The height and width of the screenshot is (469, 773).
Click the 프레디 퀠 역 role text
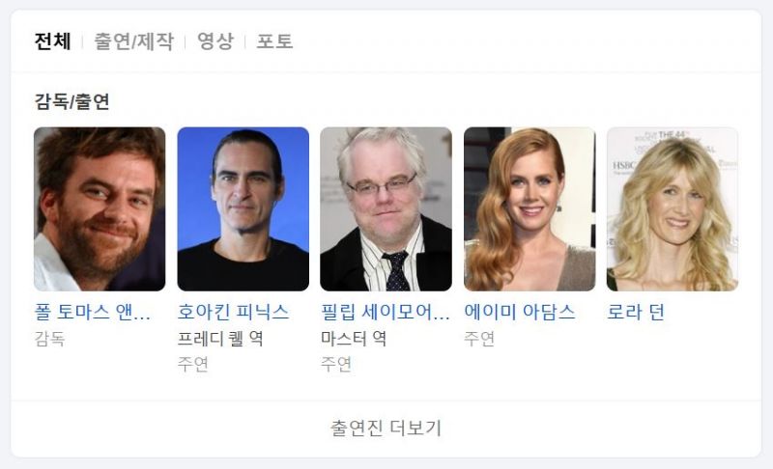click(x=220, y=339)
